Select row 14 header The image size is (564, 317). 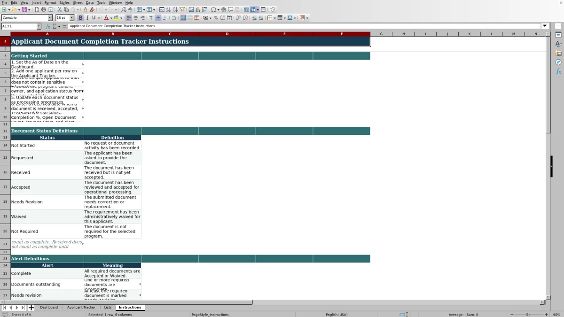point(5,145)
